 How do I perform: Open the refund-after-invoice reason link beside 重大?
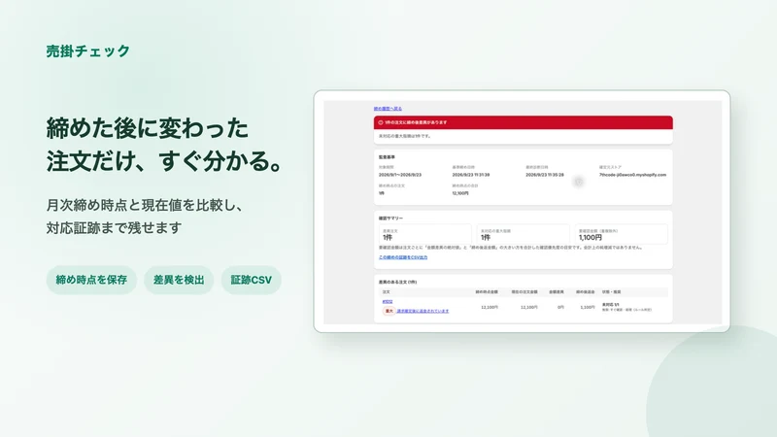click(x=422, y=311)
